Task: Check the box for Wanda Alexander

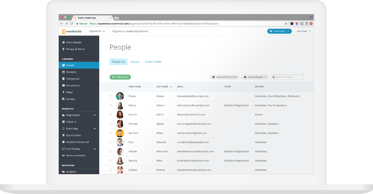Action: click(x=111, y=151)
